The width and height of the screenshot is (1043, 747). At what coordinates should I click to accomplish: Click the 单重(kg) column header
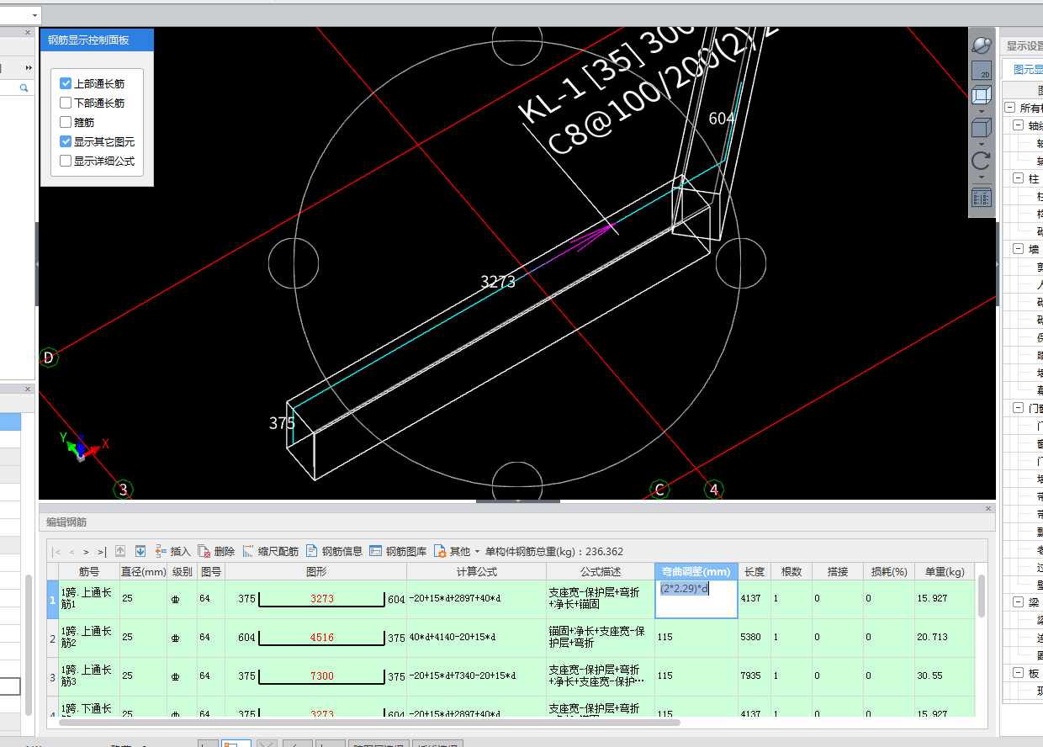point(944,572)
